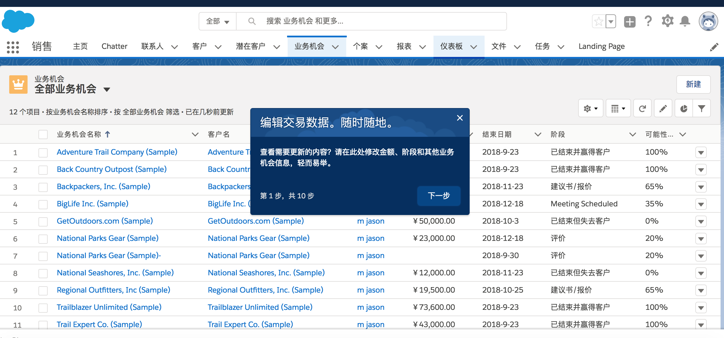The height and width of the screenshot is (338, 724).
Task: Open the 个案 tab
Action: pyautogui.click(x=360, y=46)
